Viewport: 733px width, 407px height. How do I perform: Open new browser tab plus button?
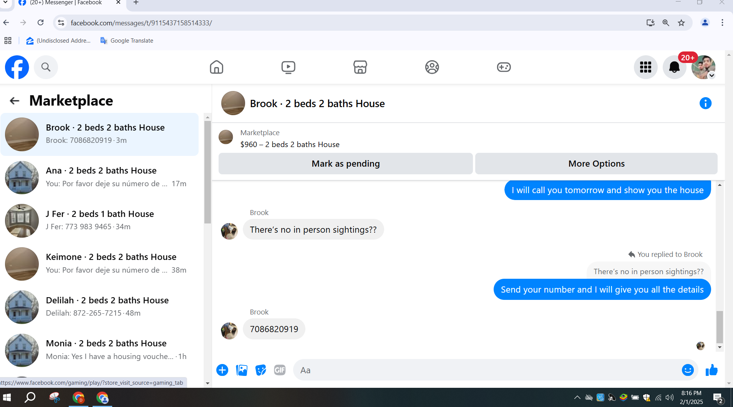(x=136, y=3)
